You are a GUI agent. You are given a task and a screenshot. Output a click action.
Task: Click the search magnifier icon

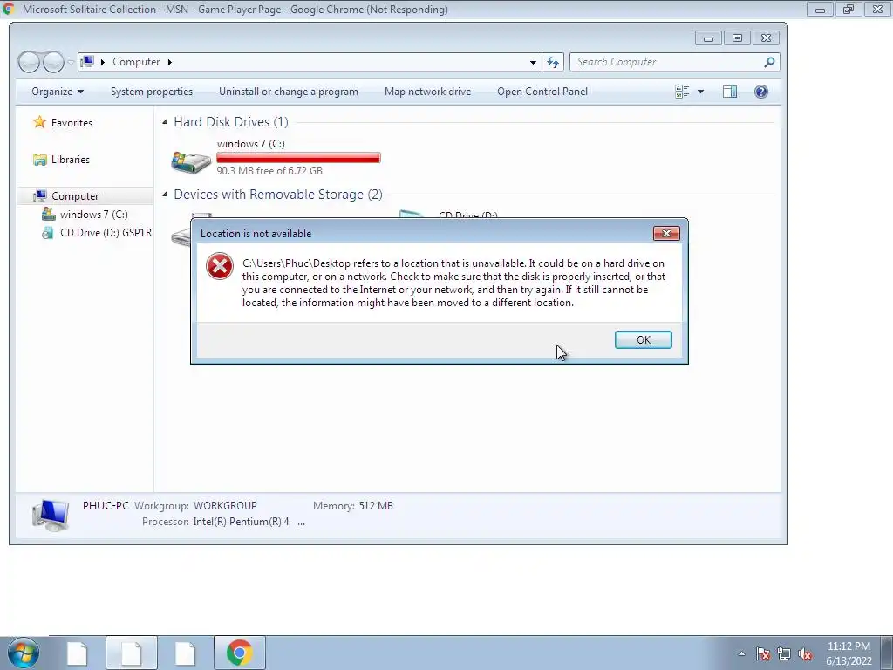coord(769,62)
